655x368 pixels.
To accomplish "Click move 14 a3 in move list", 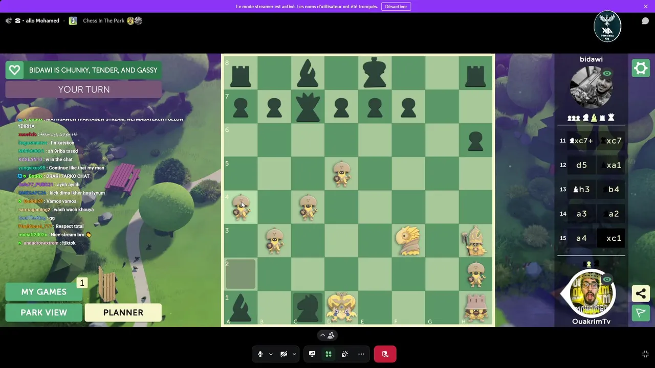I will tap(581, 214).
